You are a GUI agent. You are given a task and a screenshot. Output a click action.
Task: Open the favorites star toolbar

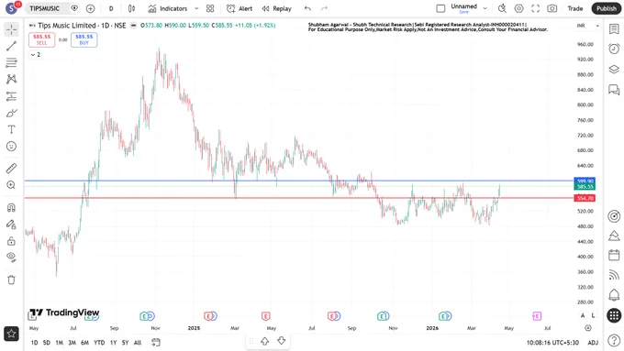tap(11, 334)
